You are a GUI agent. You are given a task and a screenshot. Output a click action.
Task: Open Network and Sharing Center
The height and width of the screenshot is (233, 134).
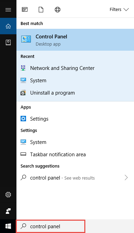(x=75, y=68)
